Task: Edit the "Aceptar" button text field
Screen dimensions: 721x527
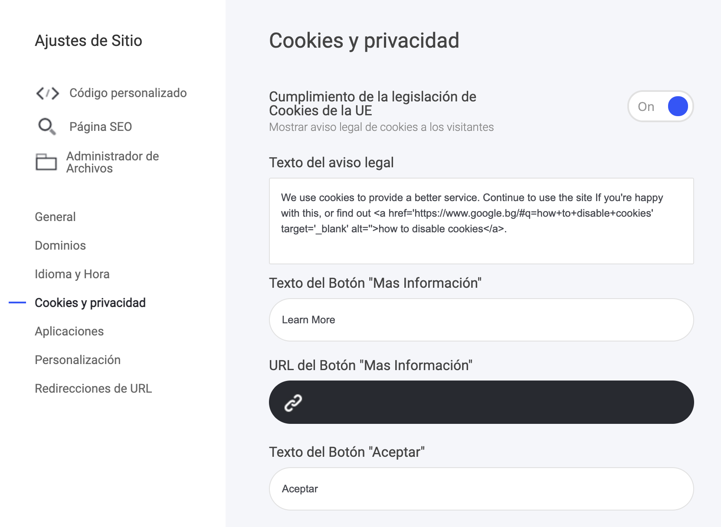Action: click(x=481, y=489)
